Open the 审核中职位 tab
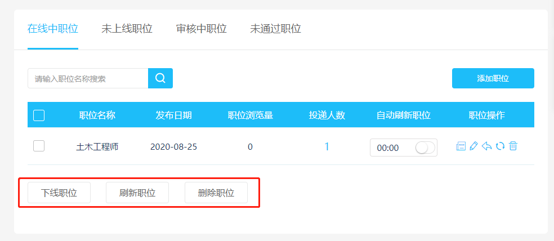Screen dimensions: 554x241 pos(201,29)
